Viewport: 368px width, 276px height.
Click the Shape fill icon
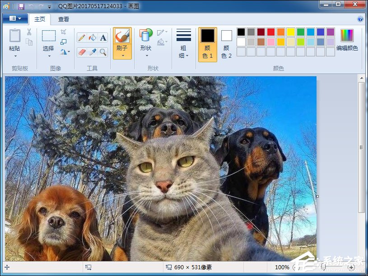(161, 42)
